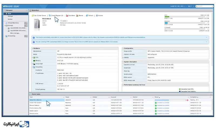Open the Task column dropdown in Recent tasks
Image resolution: width=216 pixels, height=128 pixels.
pyautogui.click(x=63, y=97)
